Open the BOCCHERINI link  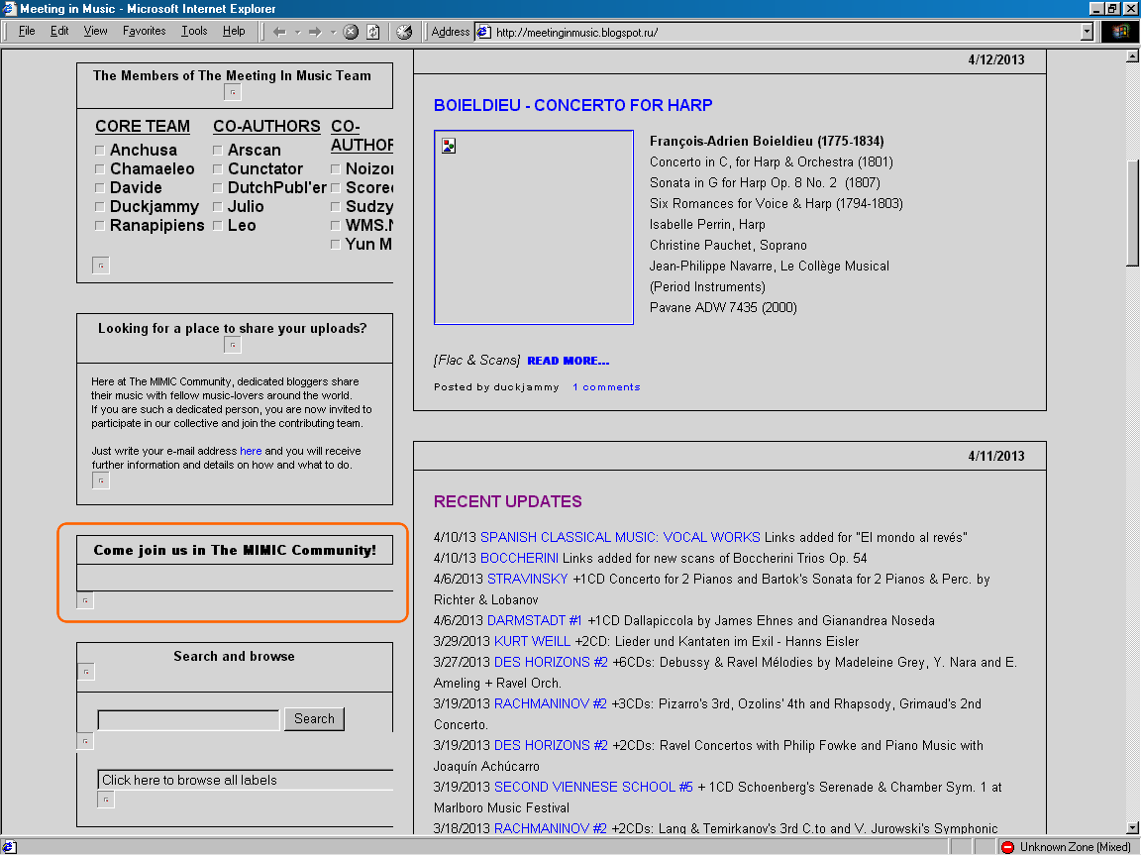coord(520,559)
